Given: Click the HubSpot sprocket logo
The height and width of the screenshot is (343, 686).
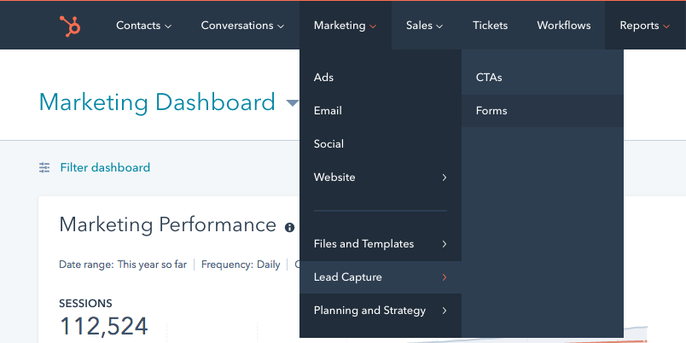Looking at the screenshot, I should coord(70,26).
